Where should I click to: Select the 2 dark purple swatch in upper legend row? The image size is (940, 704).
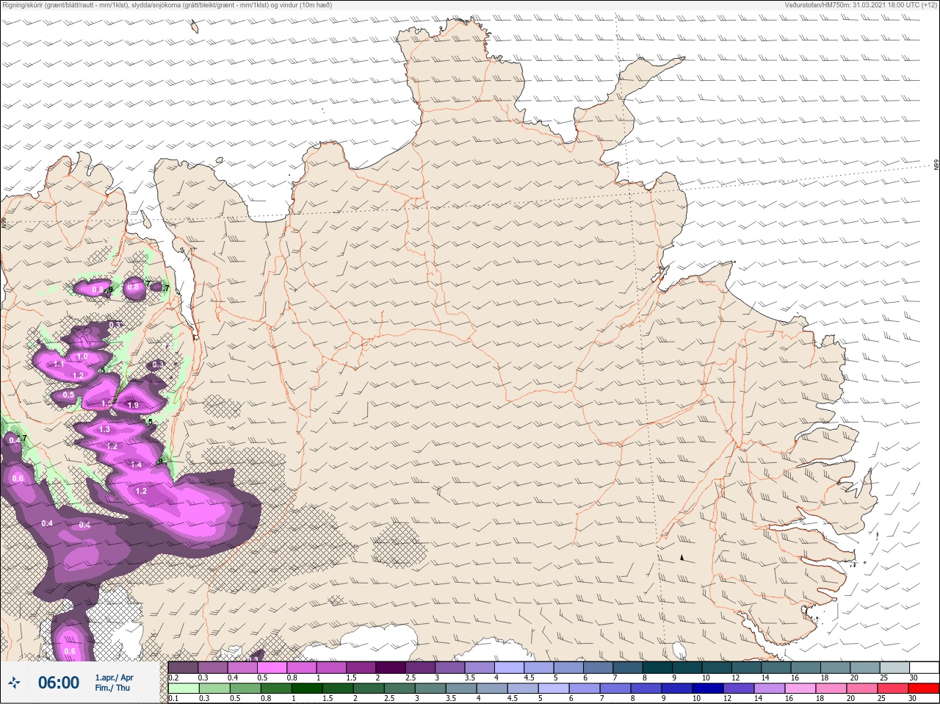[391, 667]
